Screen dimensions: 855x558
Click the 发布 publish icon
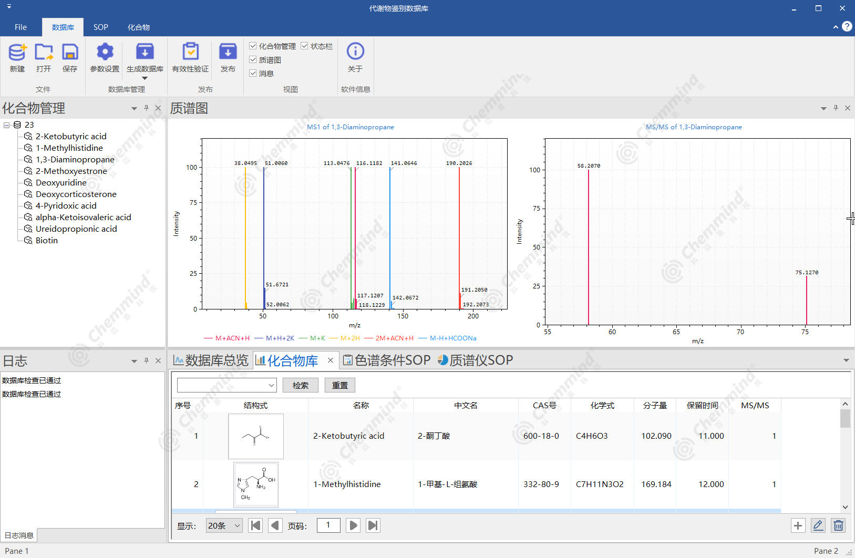228,51
